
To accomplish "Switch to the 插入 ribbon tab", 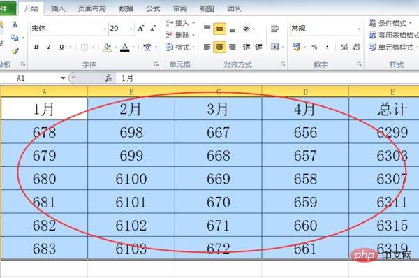I will pyautogui.click(x=58, y=8).
